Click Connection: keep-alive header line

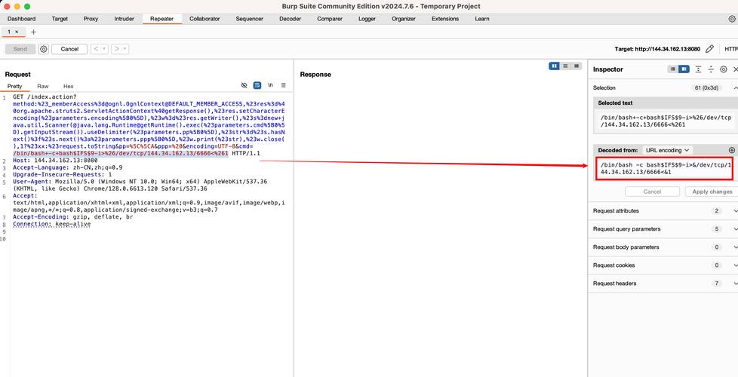(52, 224)
